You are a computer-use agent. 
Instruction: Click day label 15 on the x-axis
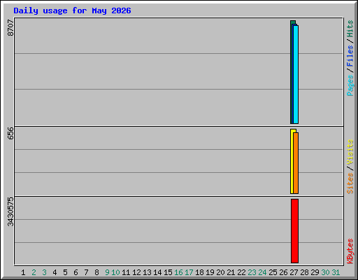pyautogui.click(x=168, y=272)
